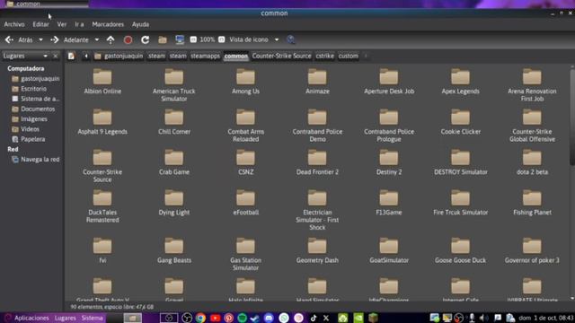Viewport: 575px width, 323px height.
Task: Select Escritorio in the sidebar
Action: coord(29,89)
